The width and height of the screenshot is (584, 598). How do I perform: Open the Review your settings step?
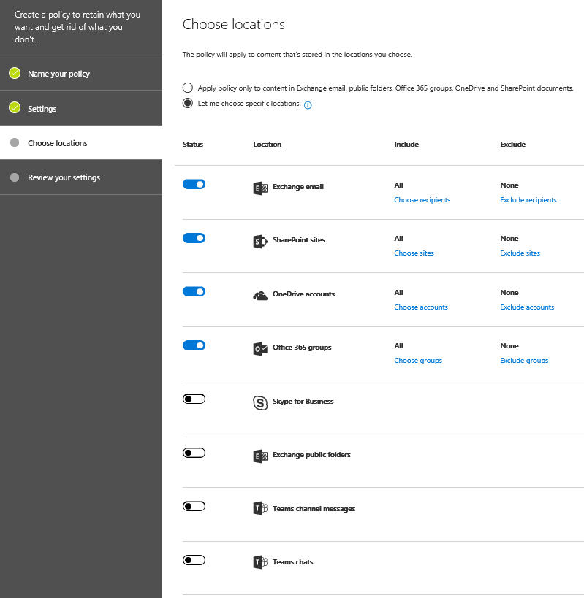[x=81, y=177]
